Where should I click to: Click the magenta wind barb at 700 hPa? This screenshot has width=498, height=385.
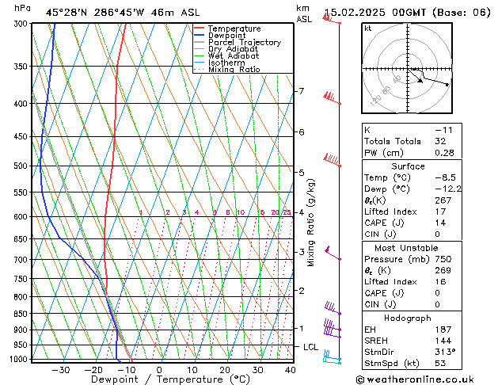(x=333, y=253)
